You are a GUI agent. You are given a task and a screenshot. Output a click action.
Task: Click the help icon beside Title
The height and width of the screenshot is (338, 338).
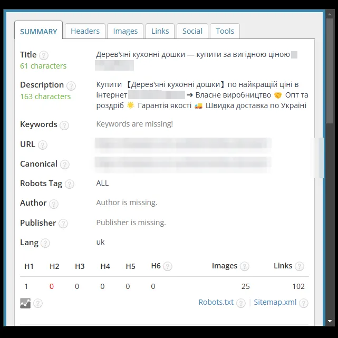[44, 55]
